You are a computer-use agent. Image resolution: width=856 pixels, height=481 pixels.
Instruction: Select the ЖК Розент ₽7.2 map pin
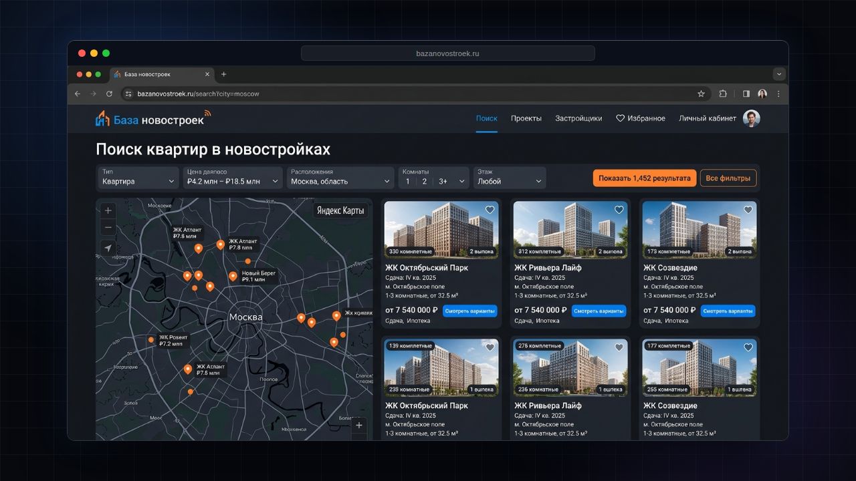[x=151, y=340]
